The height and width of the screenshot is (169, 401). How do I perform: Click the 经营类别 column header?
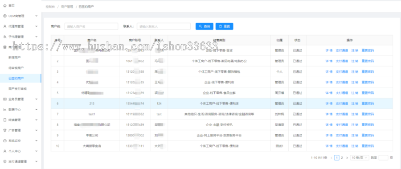click(x=219, y=40)
